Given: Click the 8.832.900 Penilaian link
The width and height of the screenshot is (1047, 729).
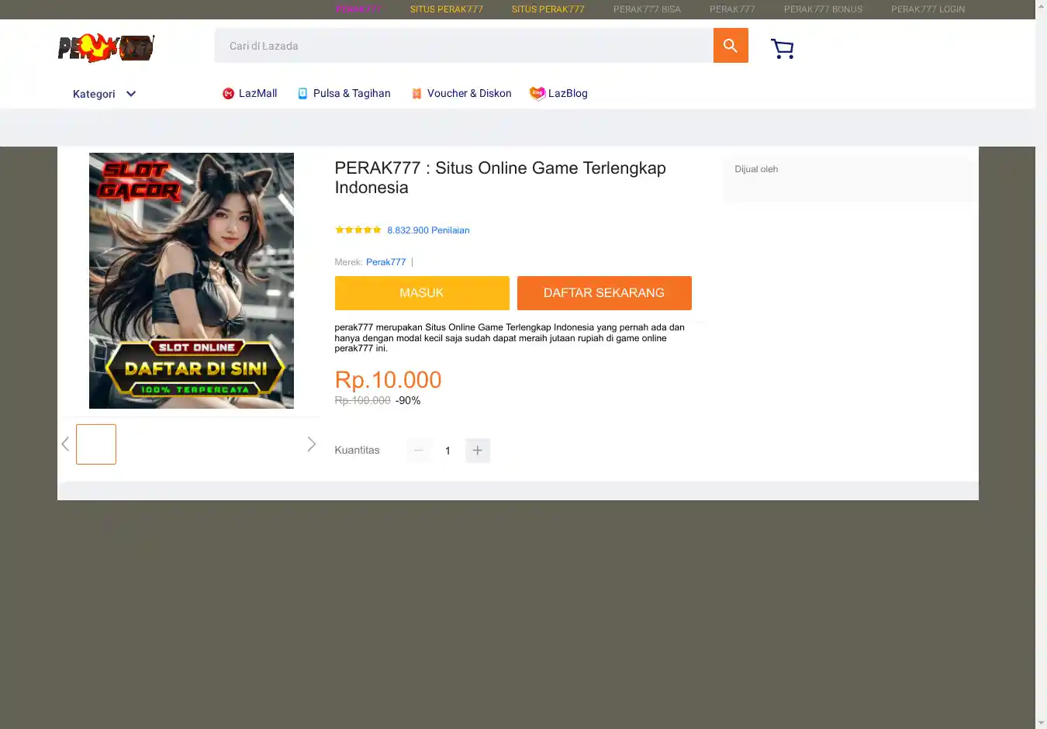Looking at the screenshot, I should coord(428,230).
